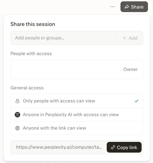Click the owner entry under People with access

pyautogui.click(x=77, y=69)
